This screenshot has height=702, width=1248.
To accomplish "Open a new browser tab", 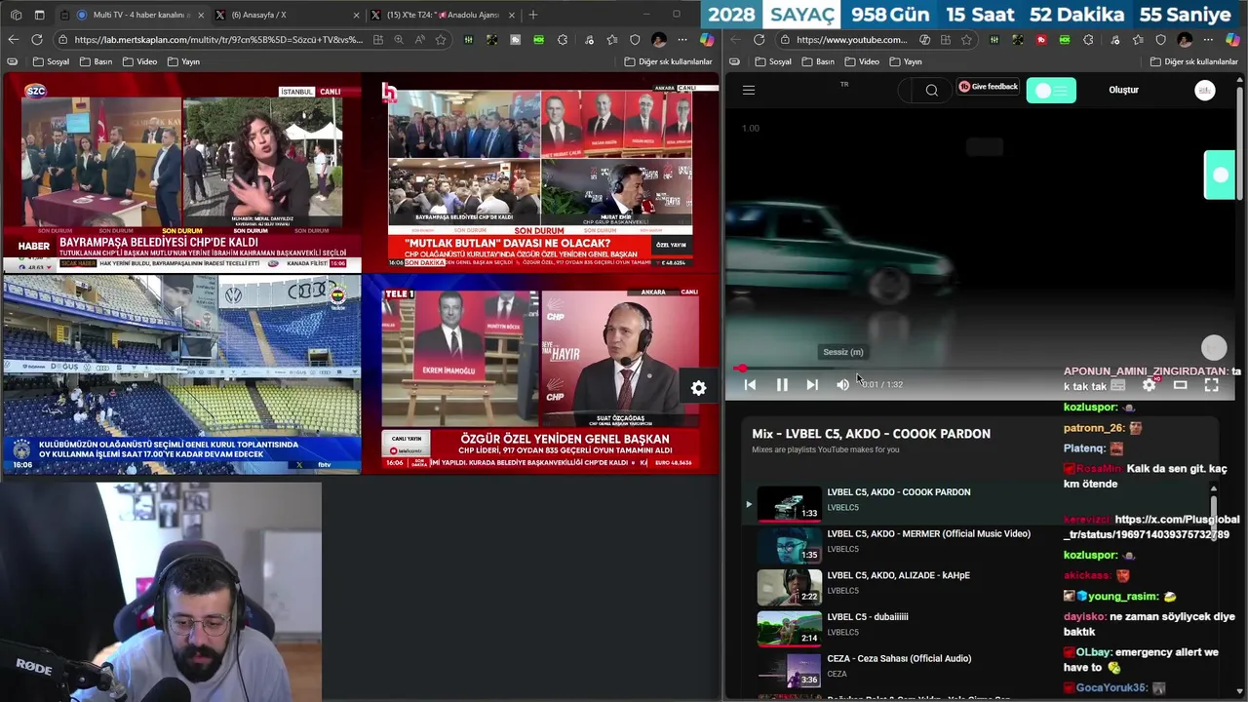I will point(532,15).
